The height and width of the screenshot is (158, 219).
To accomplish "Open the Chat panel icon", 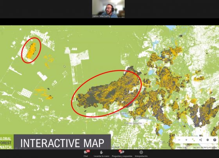I will pyautogui.click(x=86, y=154).
